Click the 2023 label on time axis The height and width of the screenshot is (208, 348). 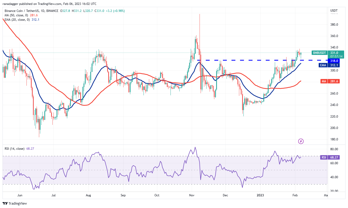[x=260, y=195]
